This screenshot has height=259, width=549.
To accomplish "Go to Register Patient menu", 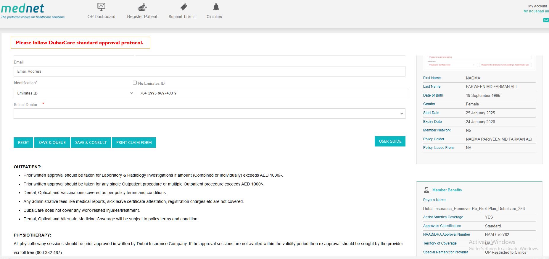I will 142,17.
